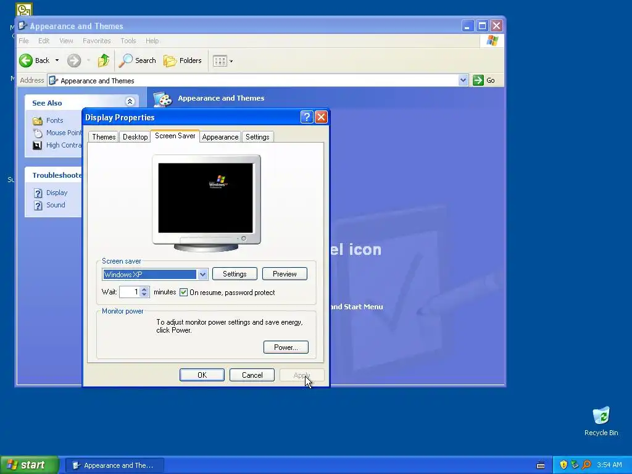
Task: Decrease wait minutes with down arrow
Action: coord(144,294)
